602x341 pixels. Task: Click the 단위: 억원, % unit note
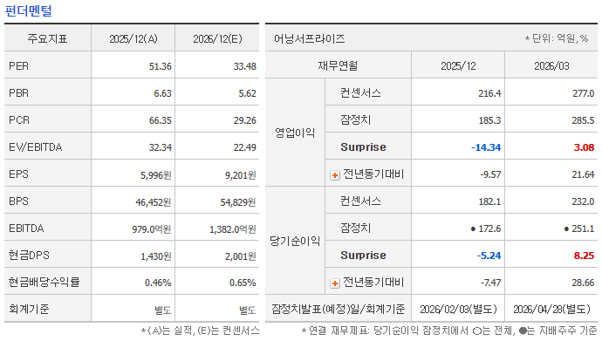557,38
